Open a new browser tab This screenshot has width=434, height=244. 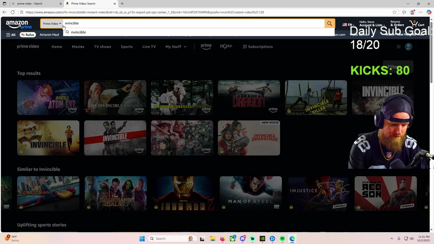point(122,4)
